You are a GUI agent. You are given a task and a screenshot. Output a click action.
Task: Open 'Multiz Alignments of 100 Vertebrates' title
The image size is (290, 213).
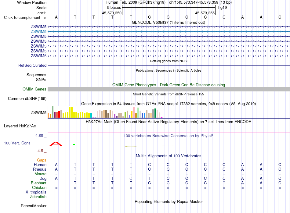(169, 156)
